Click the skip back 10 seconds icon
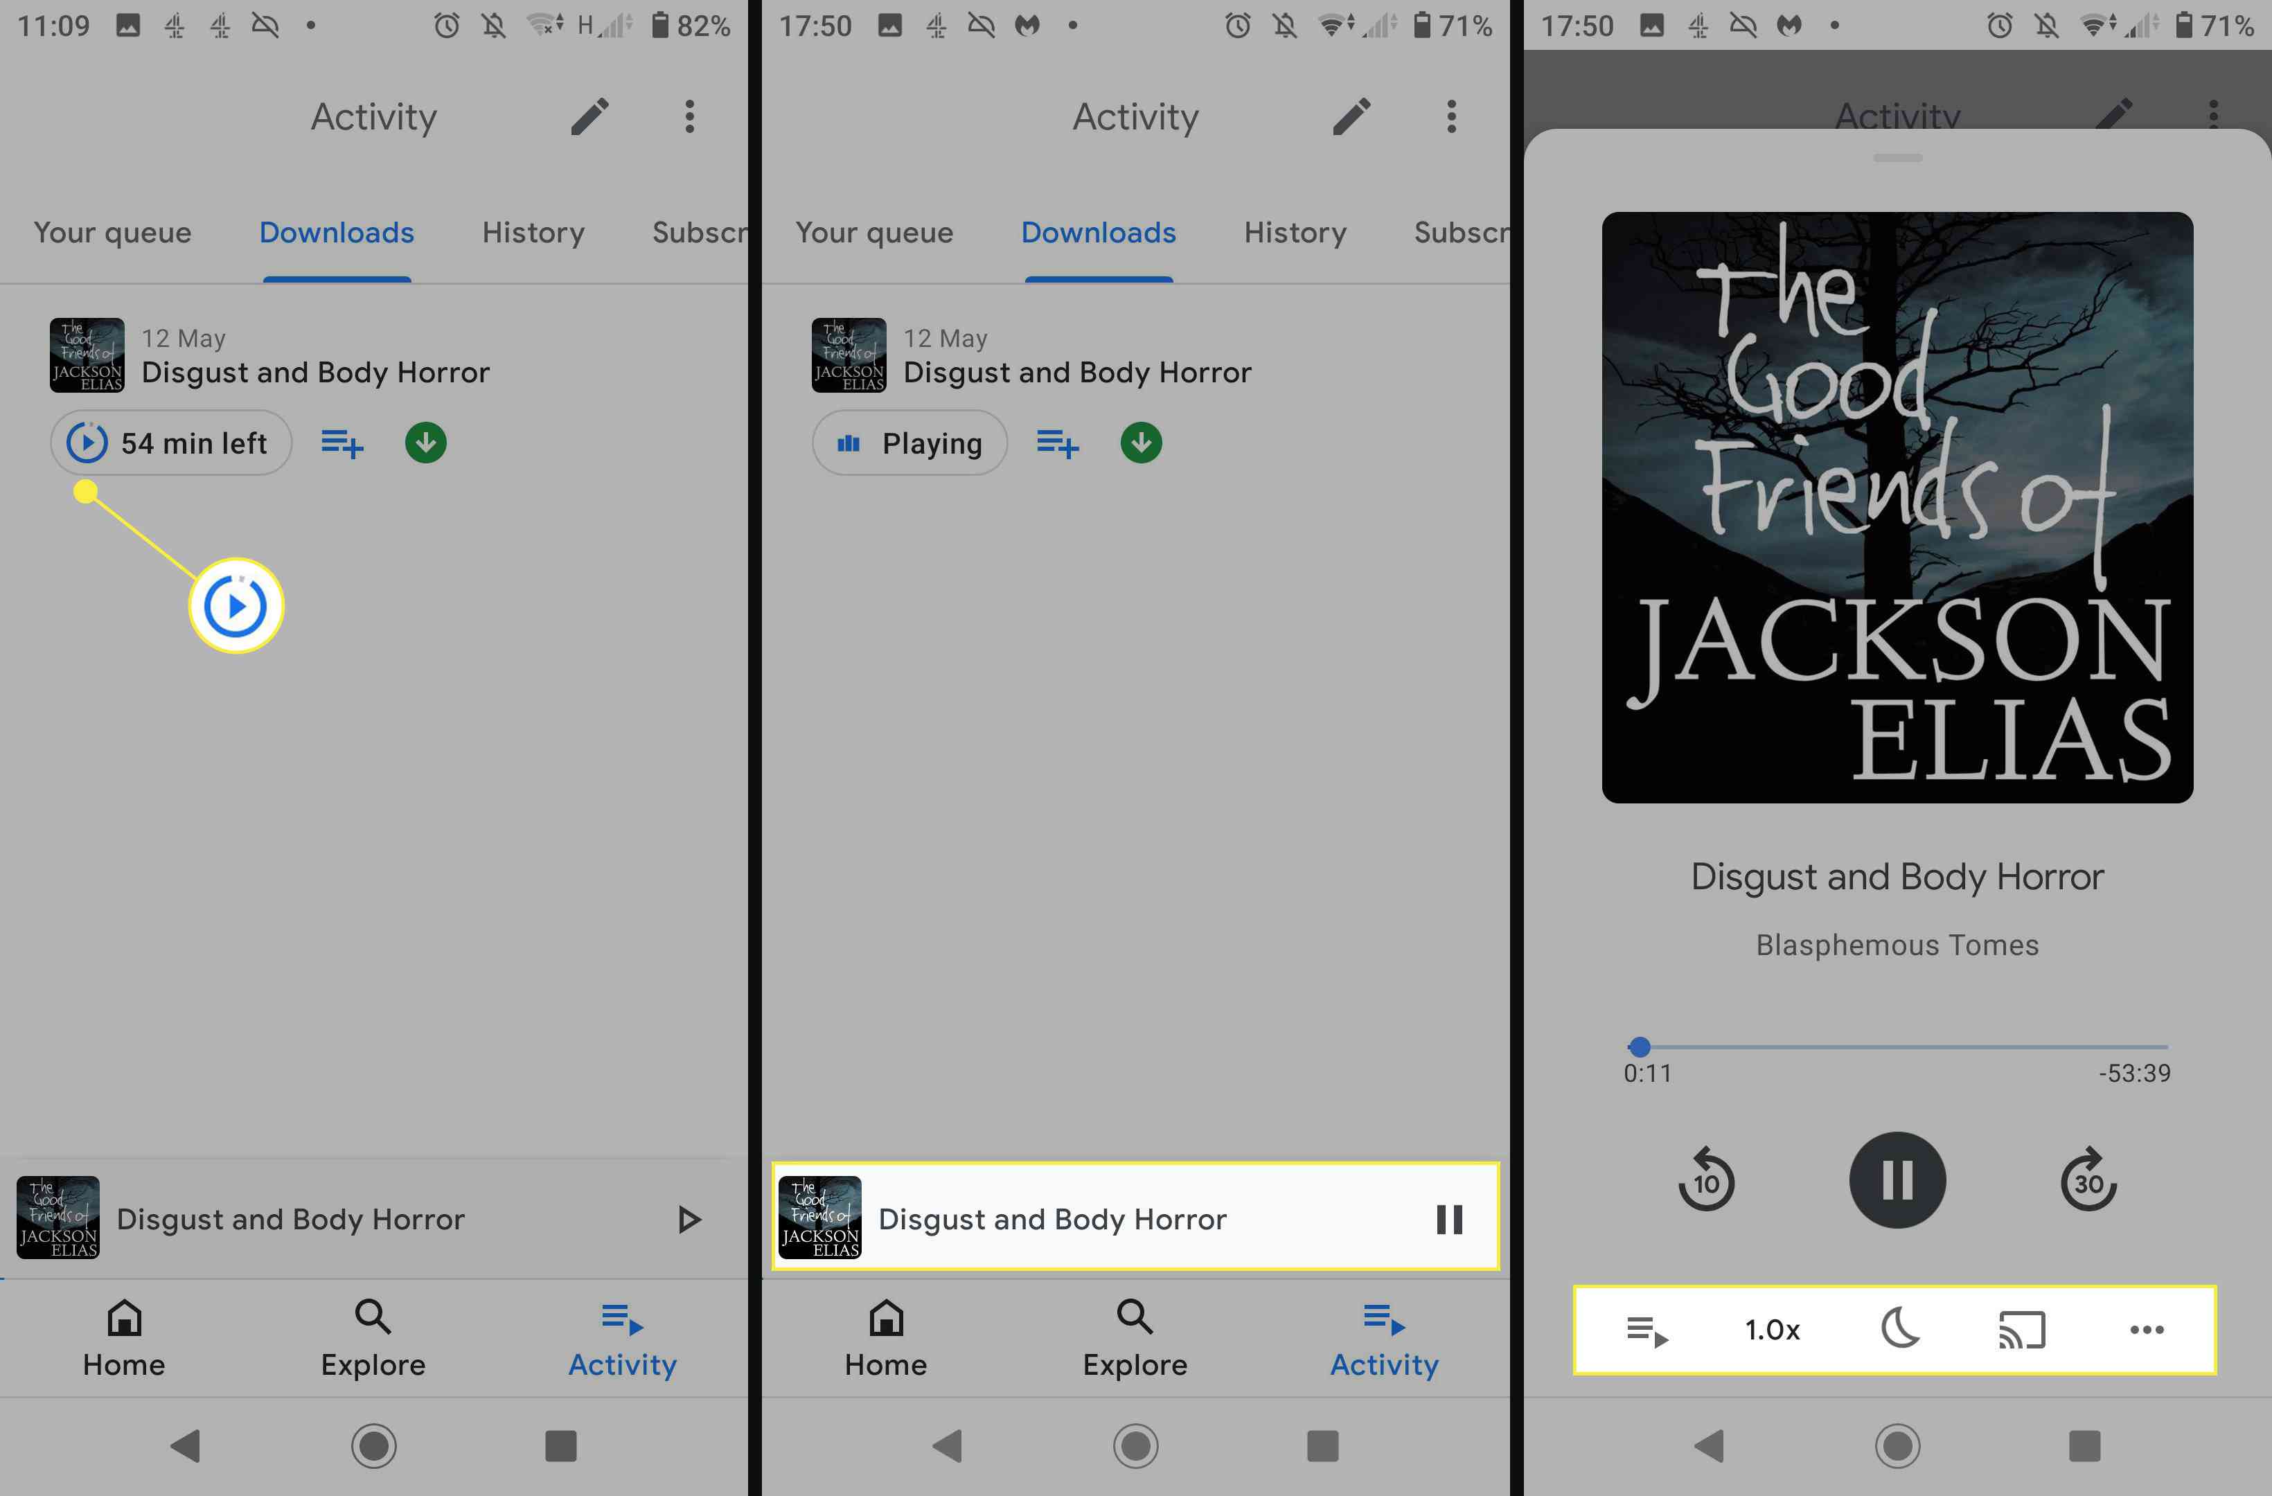 (x=1705, y=1180)
